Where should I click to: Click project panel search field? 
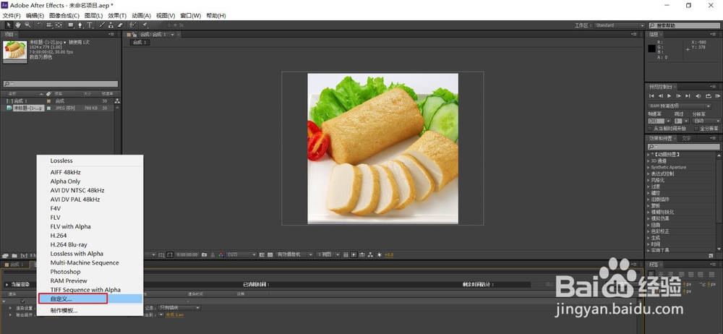point(61,84)
